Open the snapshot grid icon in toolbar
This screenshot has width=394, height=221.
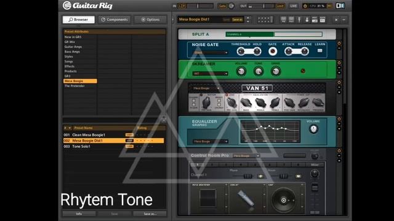pyautogui.click(x=265, y=20)
